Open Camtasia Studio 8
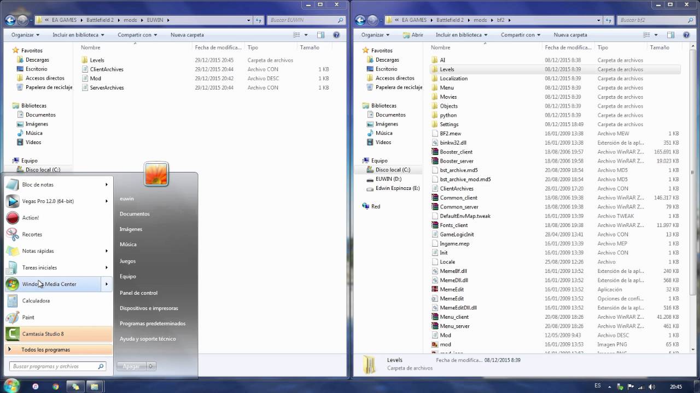The image size is (700, 393). pos(59,334)
